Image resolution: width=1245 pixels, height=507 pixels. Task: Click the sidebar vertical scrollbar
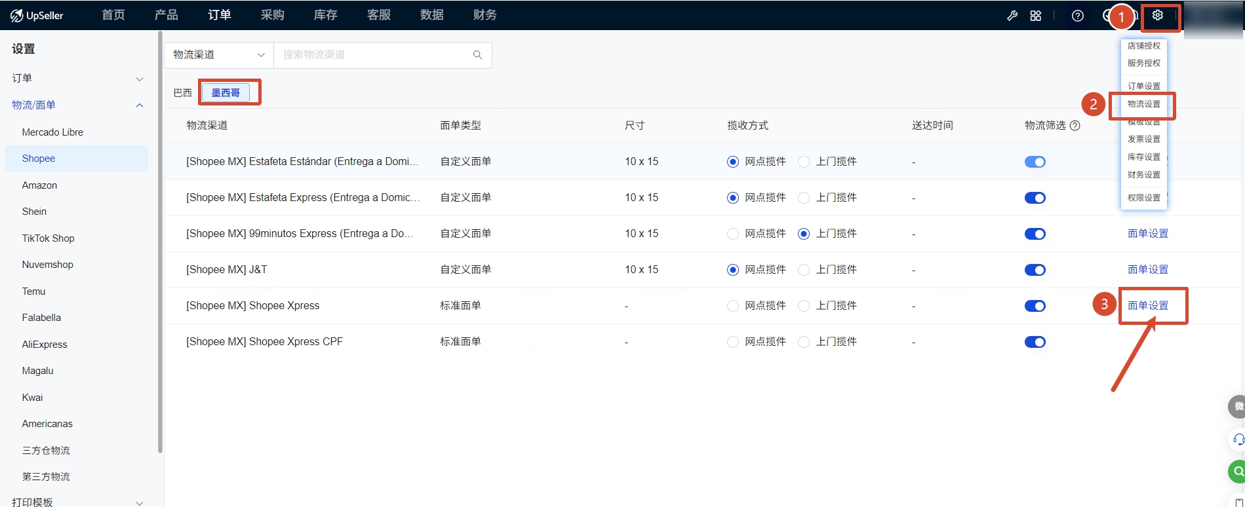(x=160, y=242)
